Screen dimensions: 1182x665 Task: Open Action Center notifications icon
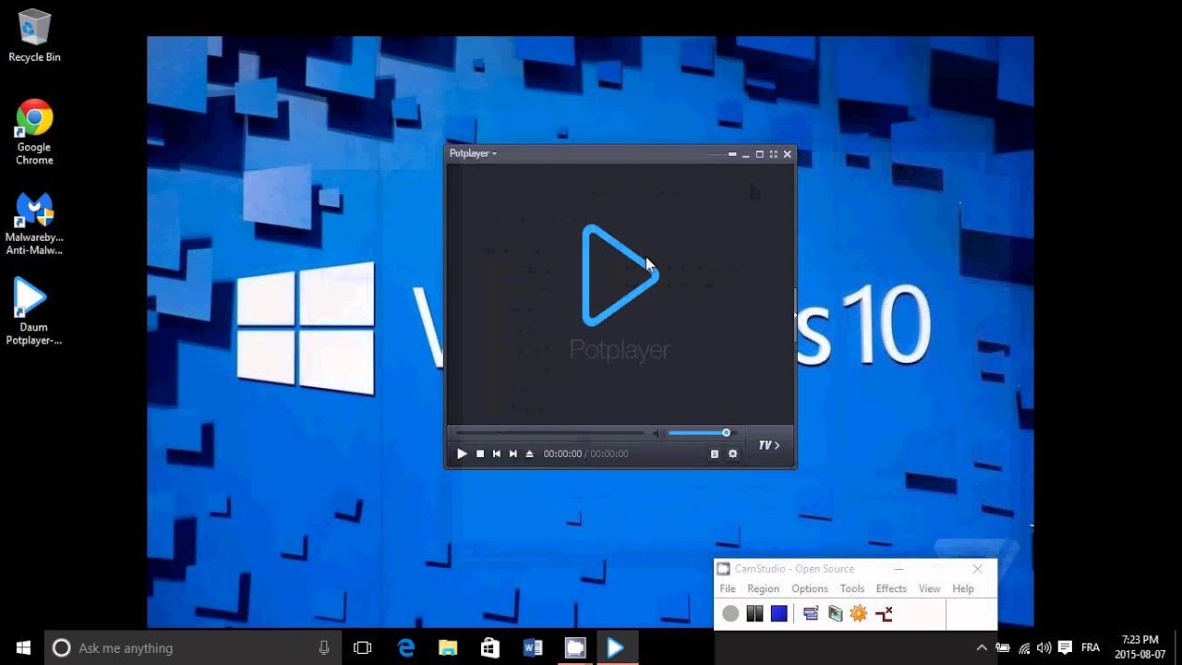(x=1065, y=647)
